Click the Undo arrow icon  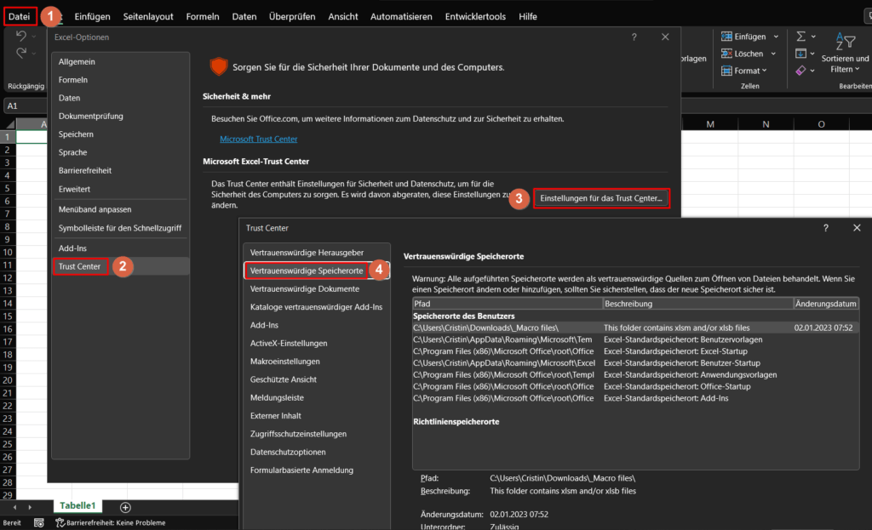[x=20, y=37]
